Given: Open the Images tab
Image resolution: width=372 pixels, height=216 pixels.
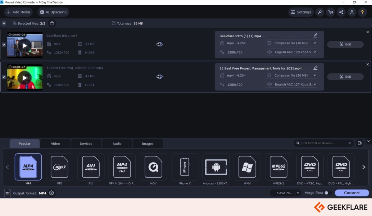Looking at the screenshot, I should click(147, 144).
